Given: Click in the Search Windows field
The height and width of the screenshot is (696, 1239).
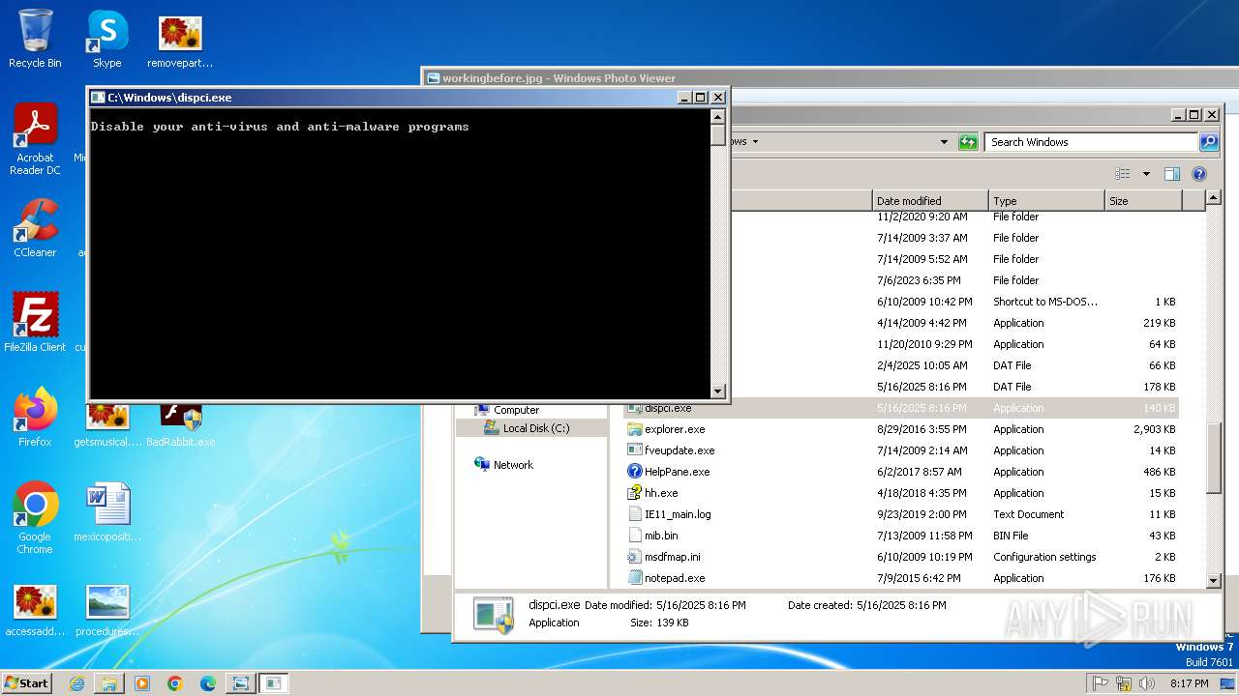Looking at the screenshot, I should click(1092, 142).
